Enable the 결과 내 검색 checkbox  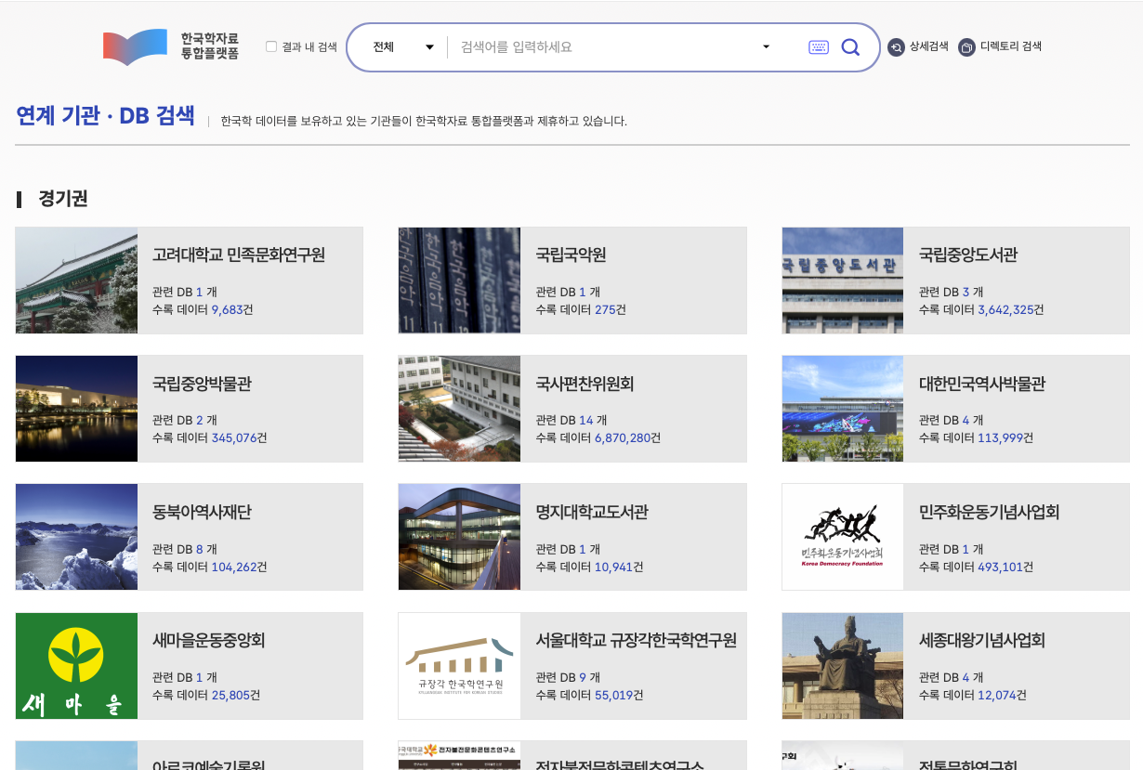pos(271,46)
